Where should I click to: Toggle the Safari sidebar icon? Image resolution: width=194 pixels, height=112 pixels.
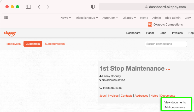[28, 7]
